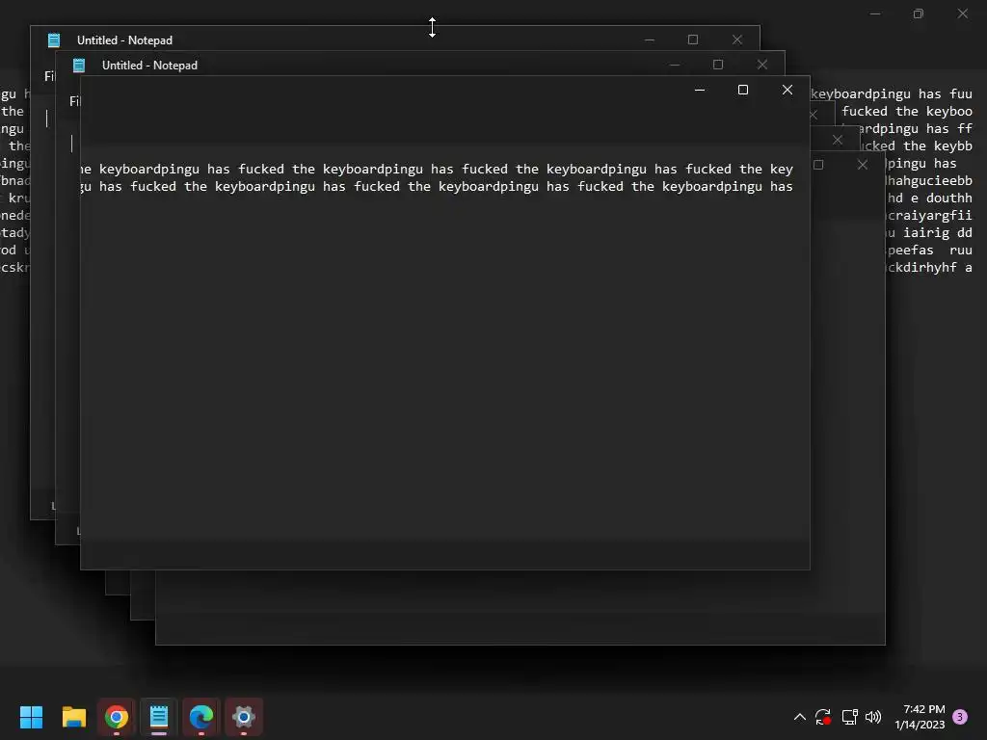Maximize the frontmost dark window

[x=743, y=90]
